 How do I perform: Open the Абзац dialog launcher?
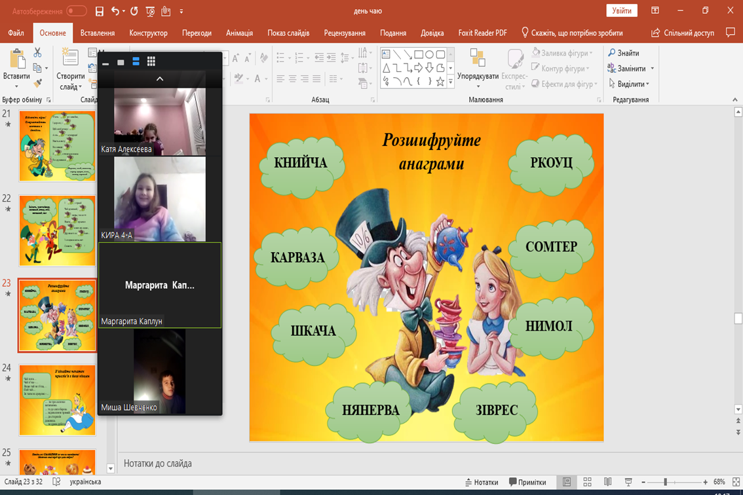(x=373, y=100)
